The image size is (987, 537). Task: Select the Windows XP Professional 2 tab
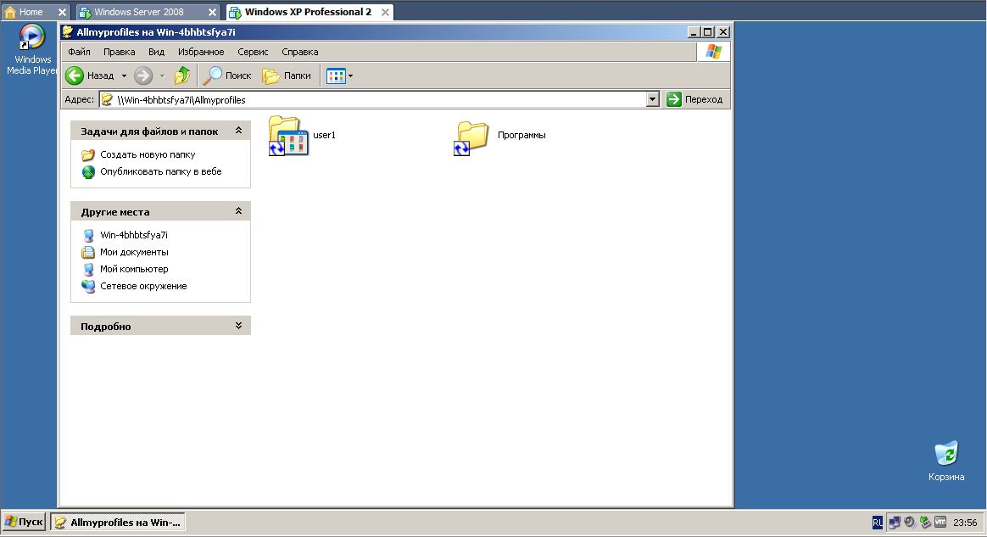tap(307, 12)
